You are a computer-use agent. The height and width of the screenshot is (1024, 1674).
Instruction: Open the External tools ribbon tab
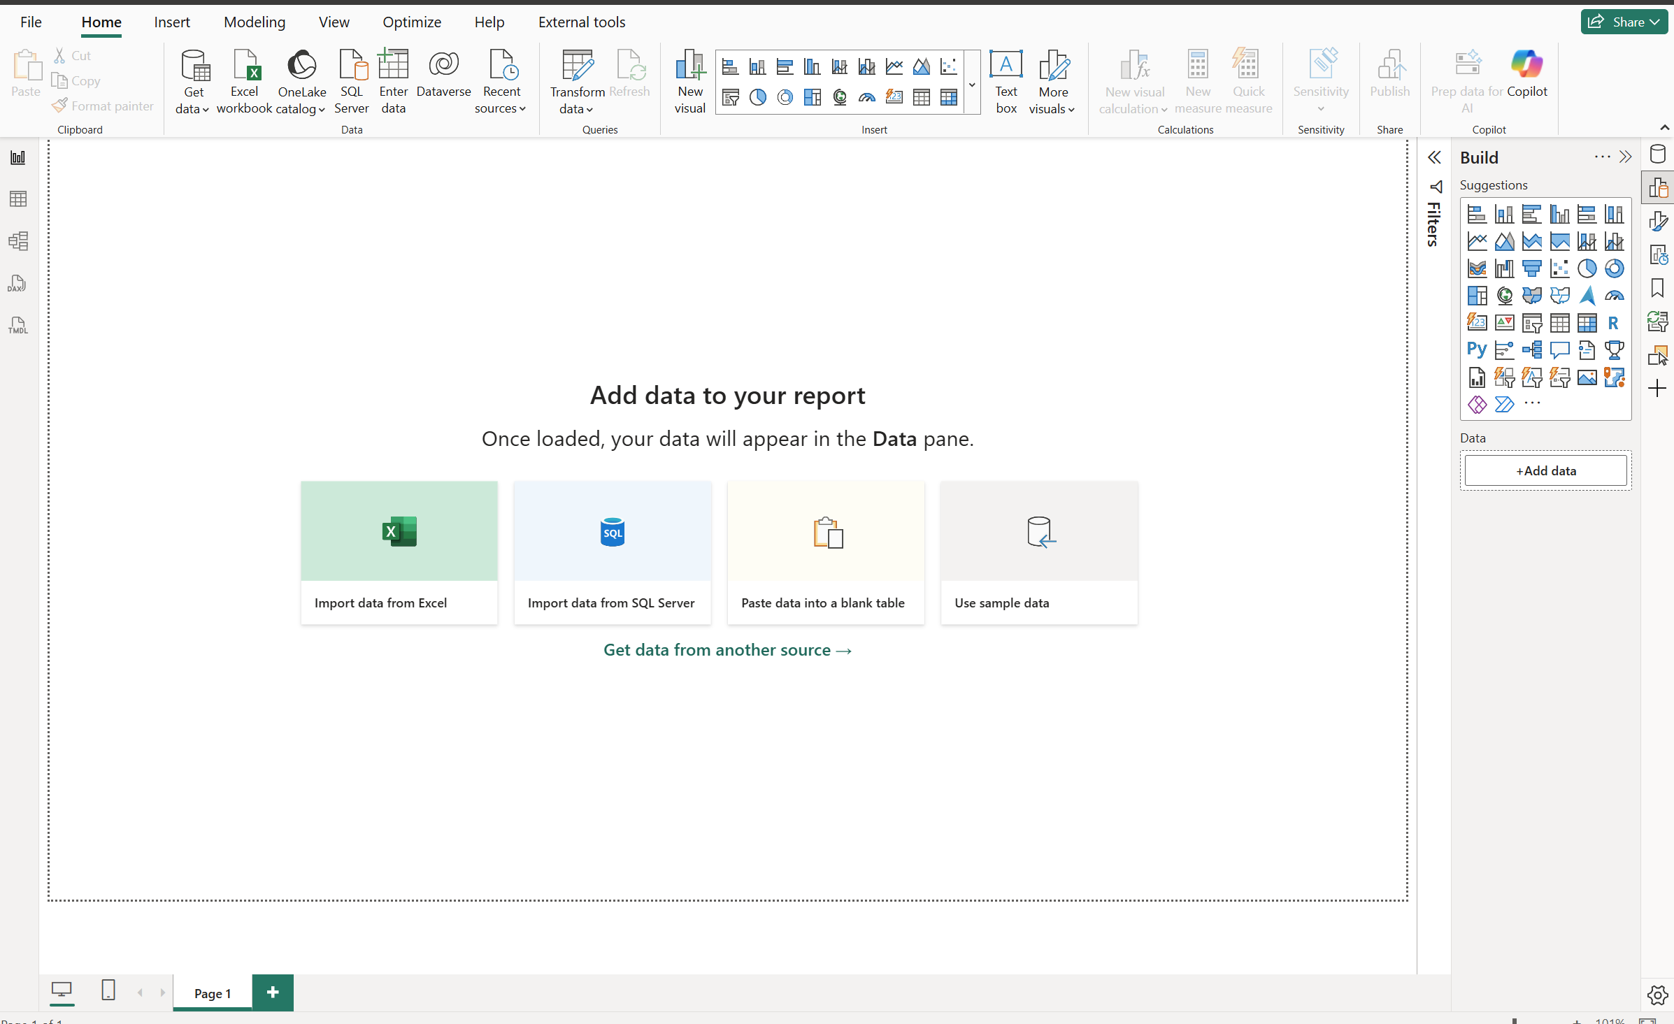(581, 22)
